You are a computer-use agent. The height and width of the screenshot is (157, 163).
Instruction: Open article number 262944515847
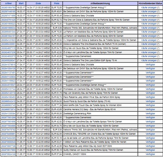coord(8,85)
